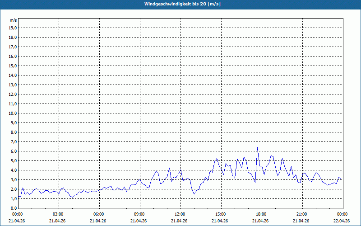The height and width of the screenshot is (226, 361).
Task: Click the '09:00' time label
Action: tap(140, 214)
